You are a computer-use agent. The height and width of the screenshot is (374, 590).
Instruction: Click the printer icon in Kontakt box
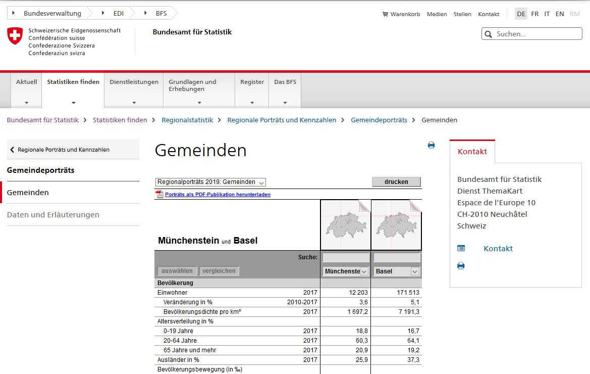coord(461,265)
